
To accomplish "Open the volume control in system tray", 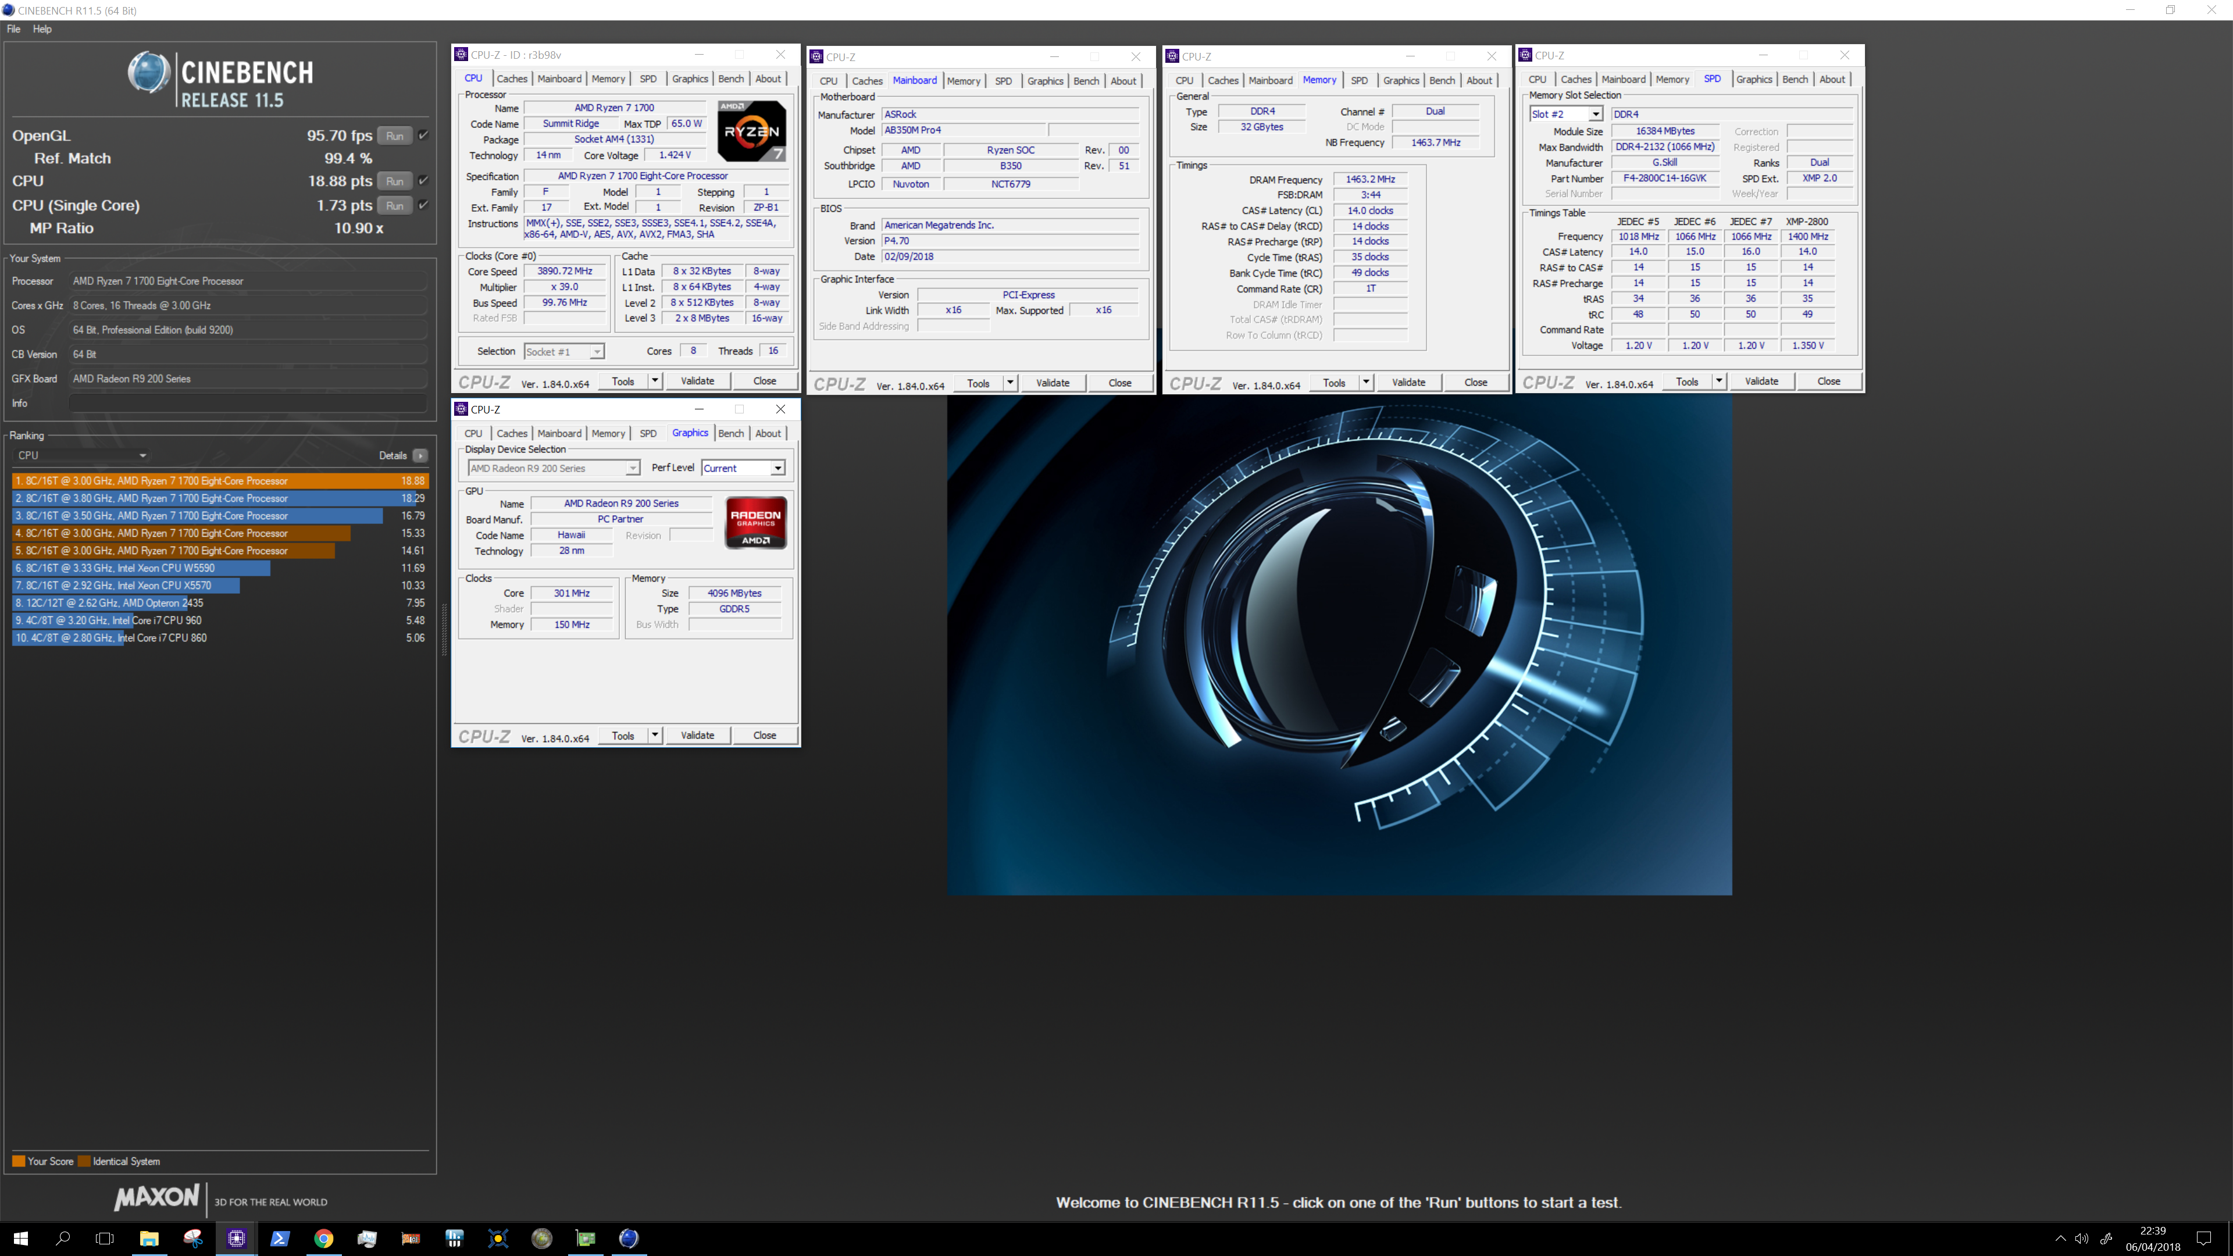I will click(2081, 1238).
